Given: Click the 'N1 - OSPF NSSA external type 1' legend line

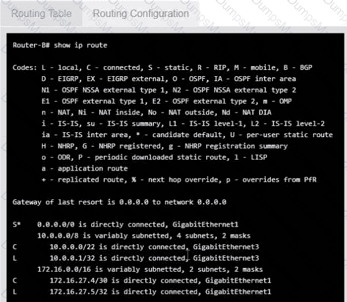Looking at the screenshot, I should pyautogui.click(x=169, y=90).
